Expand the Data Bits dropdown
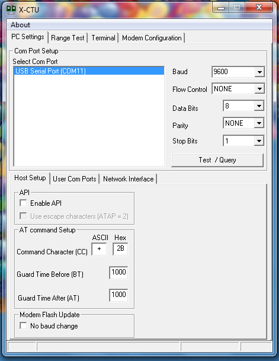The height and width of the screenshot is (361, 279). point(259,106)
